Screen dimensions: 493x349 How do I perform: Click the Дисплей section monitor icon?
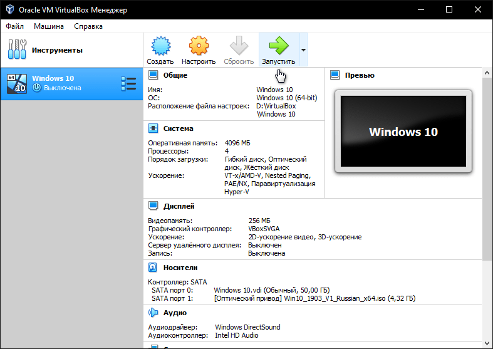(x=153, y=206)
